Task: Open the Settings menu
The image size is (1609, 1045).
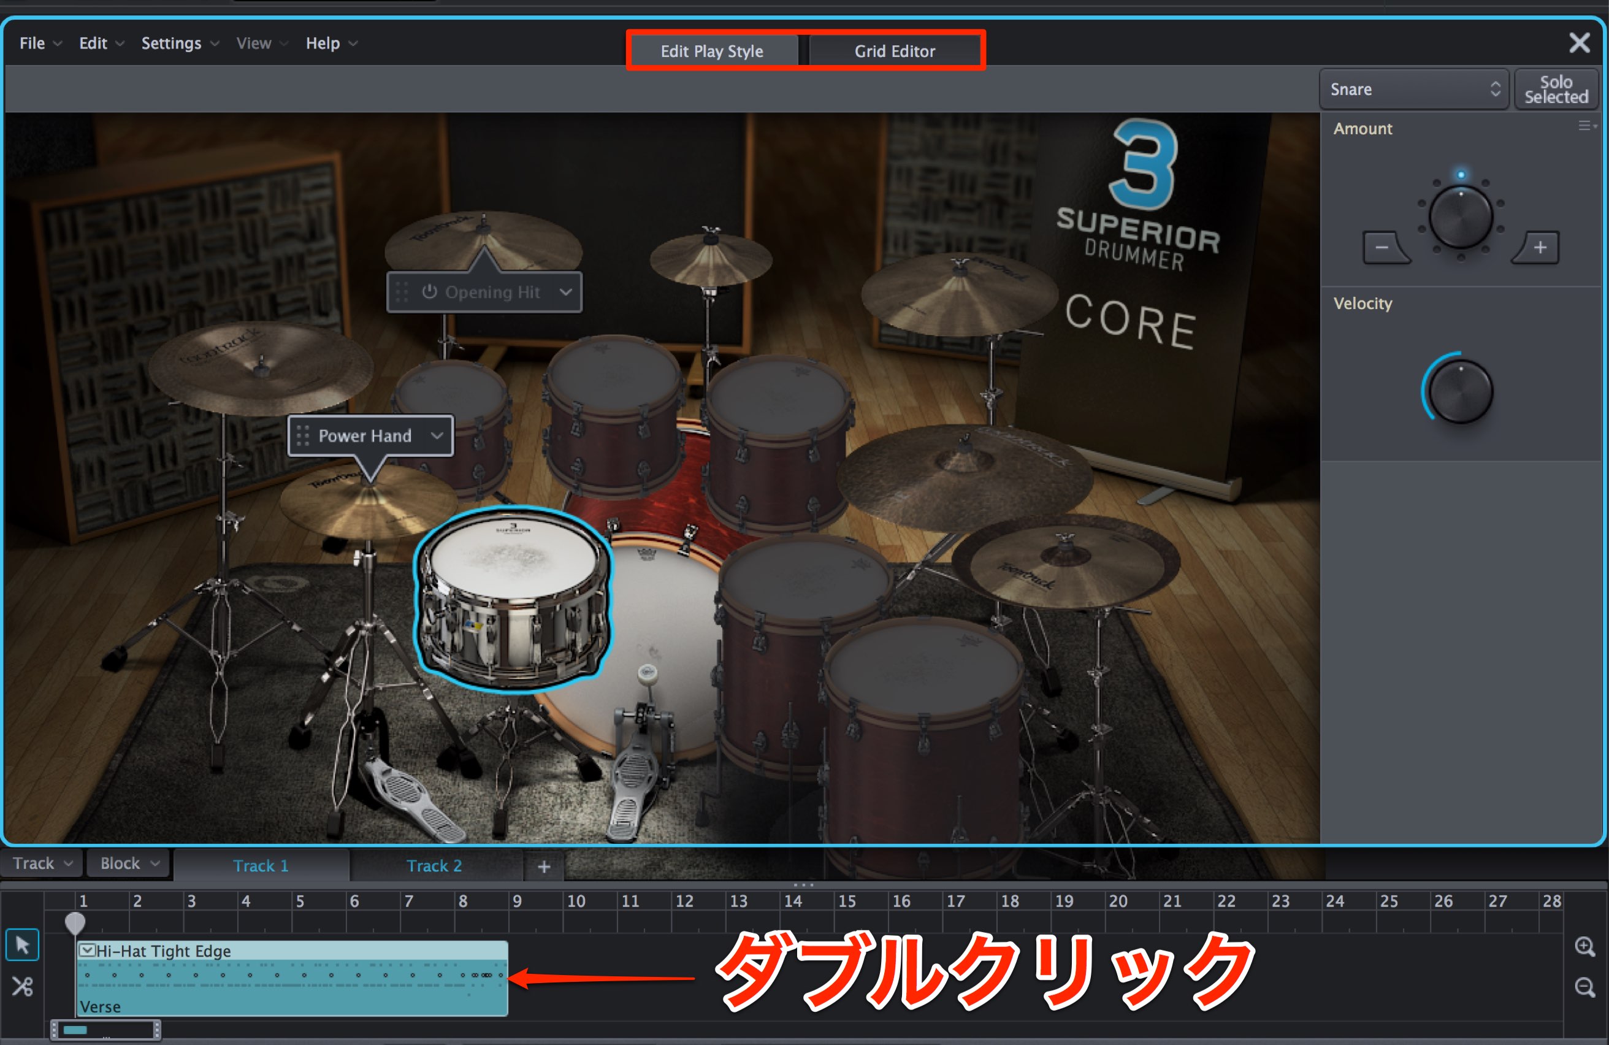Action: tap(179, 44)
